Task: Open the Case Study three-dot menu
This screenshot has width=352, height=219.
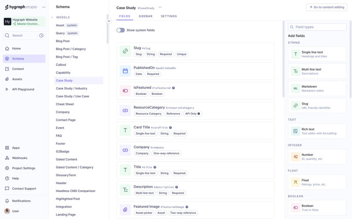Action: point(160,7)
